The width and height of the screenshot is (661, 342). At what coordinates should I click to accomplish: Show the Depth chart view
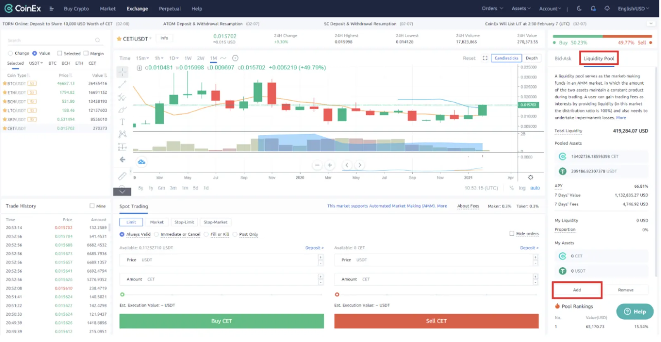[532, 58]
